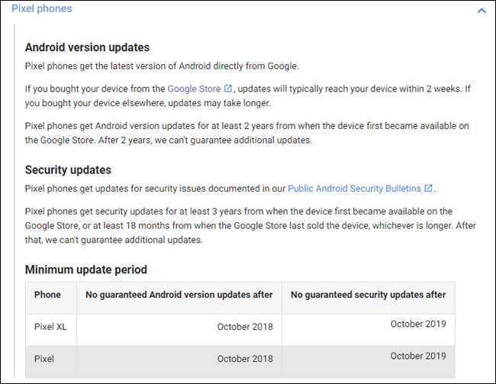The height and width of the screenshot is (384, 496).
Task: Click the Android version updates heading
Action: [87, 47]
